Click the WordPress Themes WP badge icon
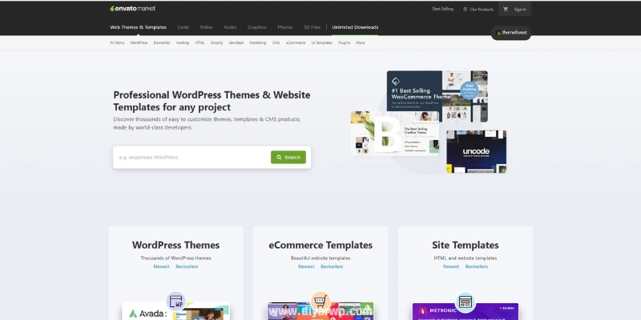The width and height of the screenshot is (641, 320). [x=175, y=302]
